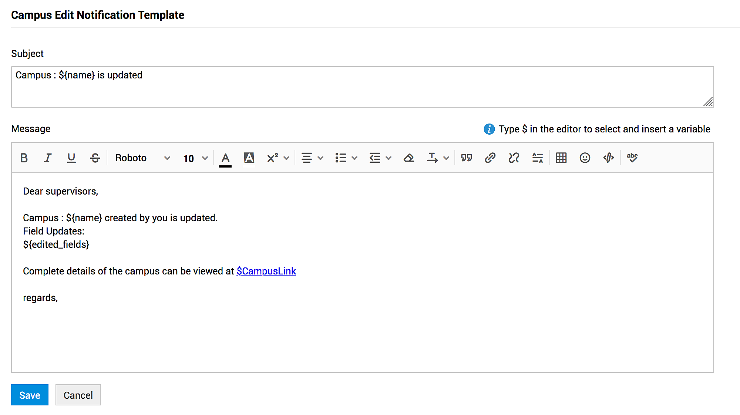Viewport: 740px width, 415px height.
Task: Toggle bold formatting in the editor toolbar
Action: (x=24, y=158)
